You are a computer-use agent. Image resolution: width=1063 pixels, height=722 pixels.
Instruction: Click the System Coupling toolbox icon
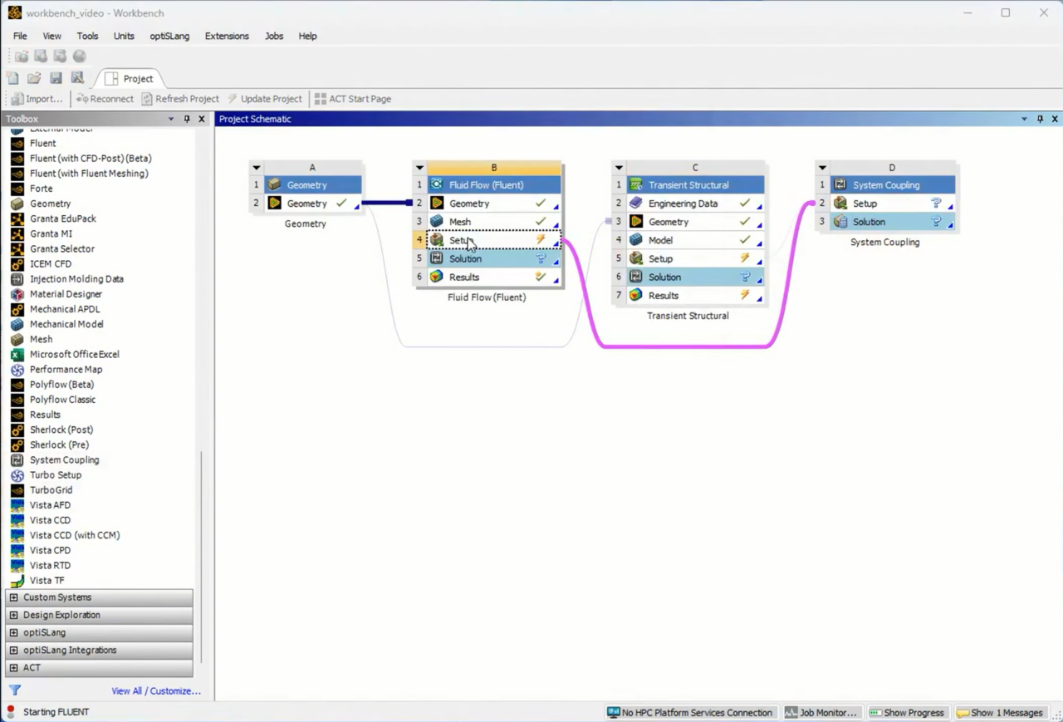(17, 460)
